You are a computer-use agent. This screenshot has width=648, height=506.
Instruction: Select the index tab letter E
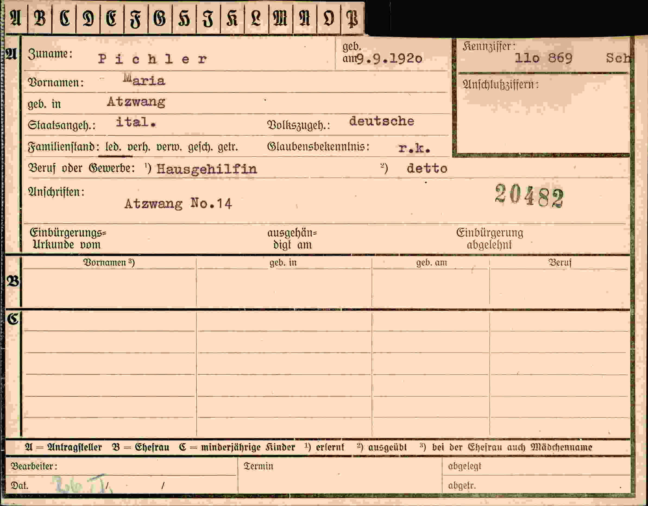tap(112, 18)
